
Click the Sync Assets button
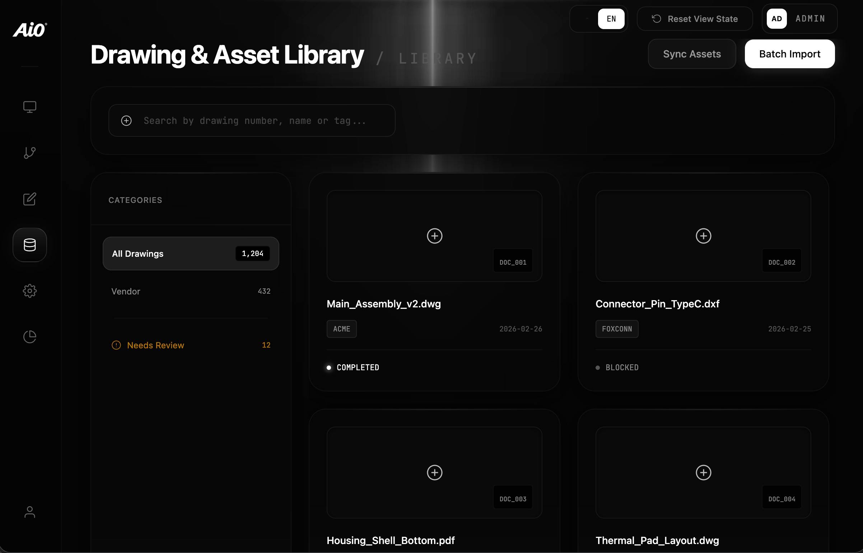pos(692,54)
